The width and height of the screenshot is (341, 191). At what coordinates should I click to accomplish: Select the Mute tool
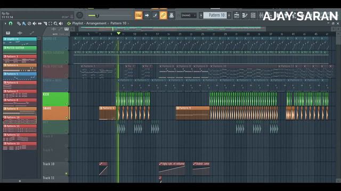pyautogui.click(x=34, y=23)
